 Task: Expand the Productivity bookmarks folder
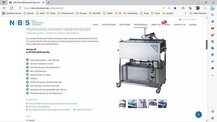click(x=131, y=13)
